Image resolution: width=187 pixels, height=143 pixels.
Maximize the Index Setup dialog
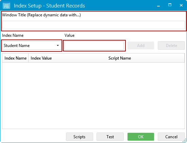(x=170, y=5)
